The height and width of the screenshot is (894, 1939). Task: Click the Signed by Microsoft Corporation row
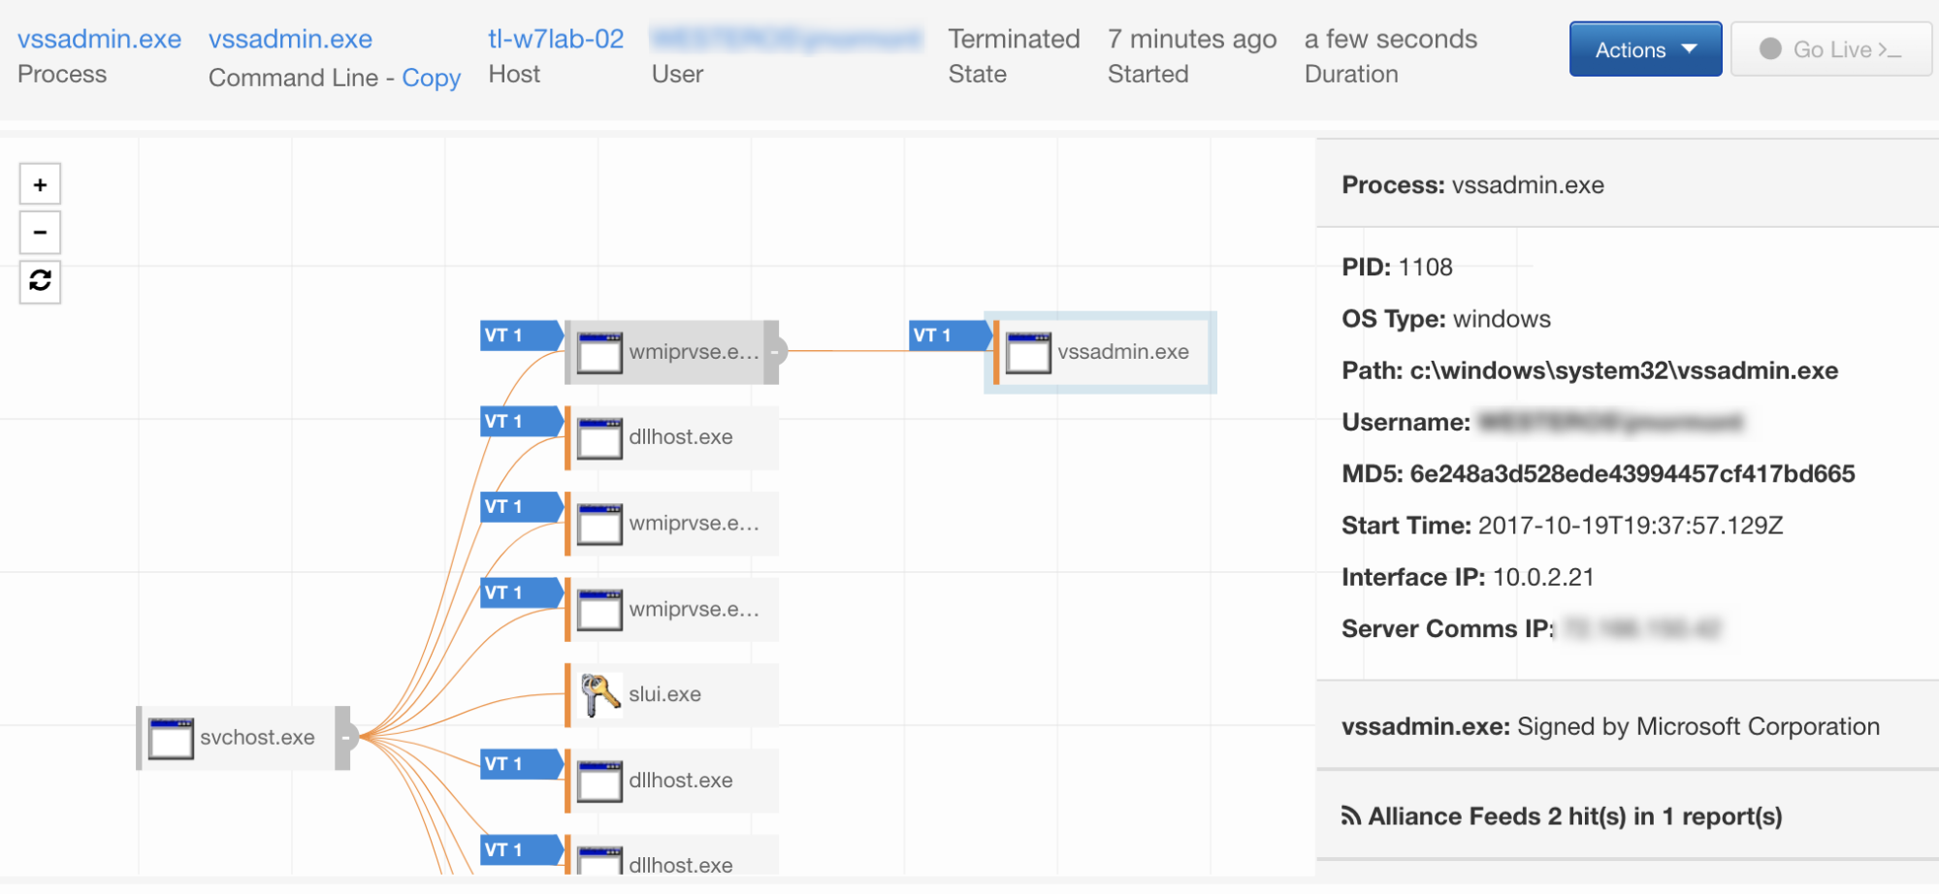pyautogui.click(x=1610, y=726)
